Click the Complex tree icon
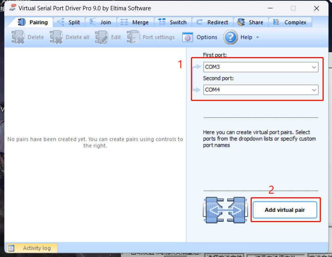 276,22
